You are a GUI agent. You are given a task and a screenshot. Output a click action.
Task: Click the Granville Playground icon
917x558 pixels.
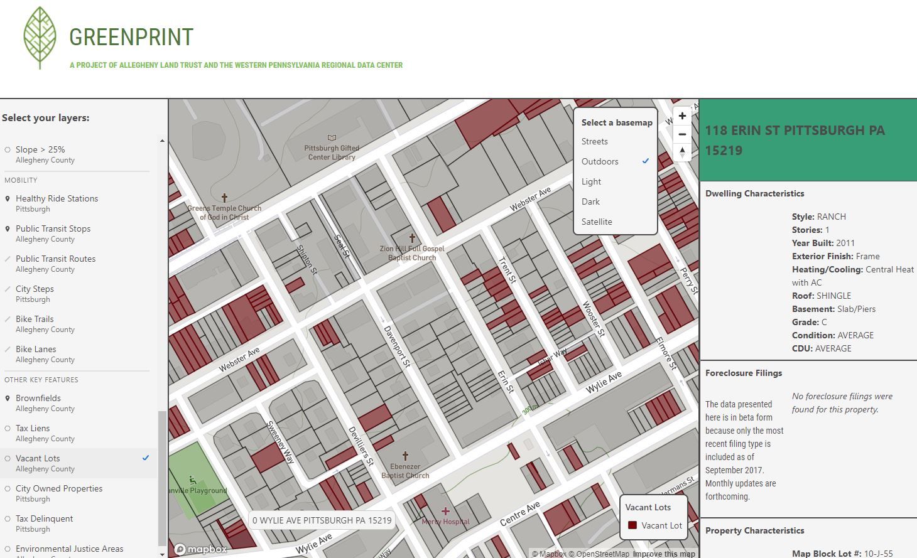[192, 480]
